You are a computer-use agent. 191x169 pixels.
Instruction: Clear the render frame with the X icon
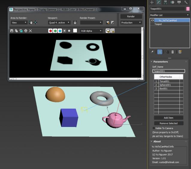pyautogui.click(x=30, y=31)
